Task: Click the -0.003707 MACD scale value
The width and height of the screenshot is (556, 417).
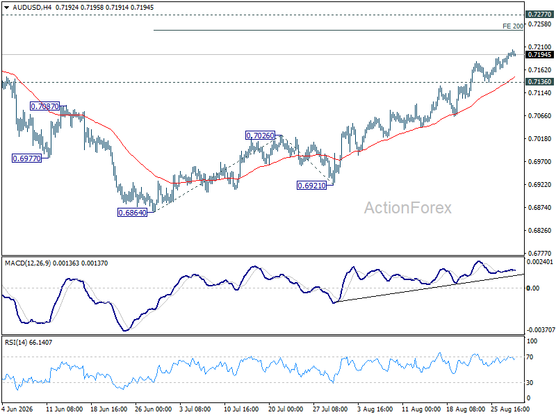Action: 541,329
